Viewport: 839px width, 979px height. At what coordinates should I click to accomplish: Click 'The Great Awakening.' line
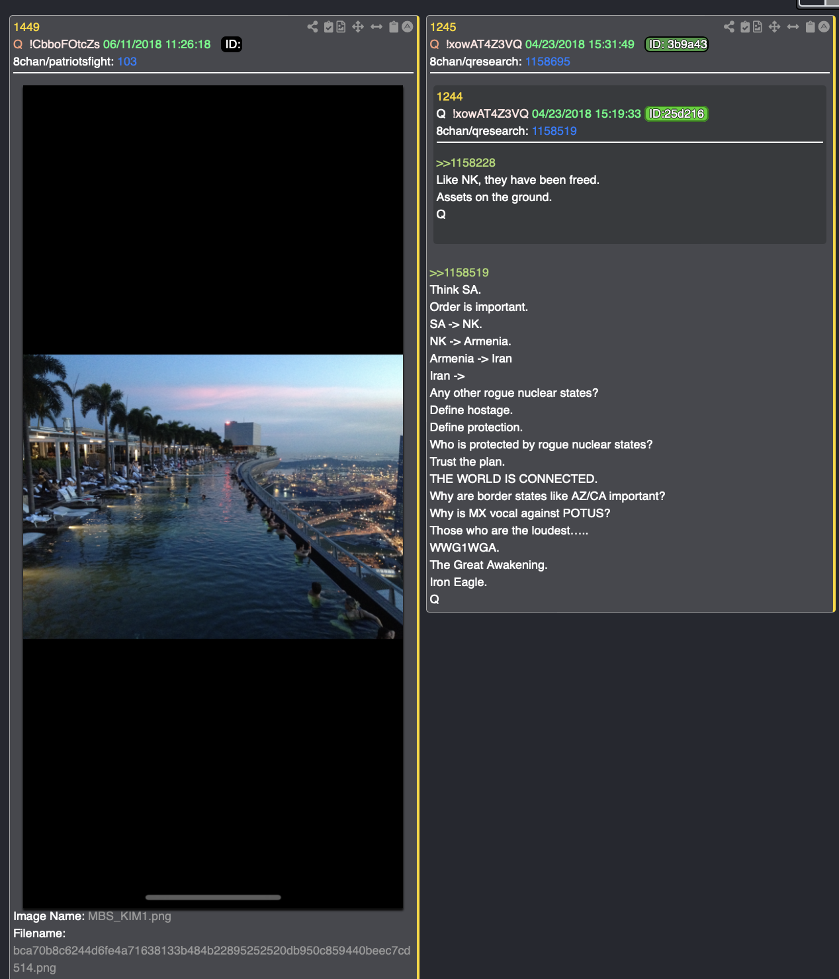tap(489, 565)
